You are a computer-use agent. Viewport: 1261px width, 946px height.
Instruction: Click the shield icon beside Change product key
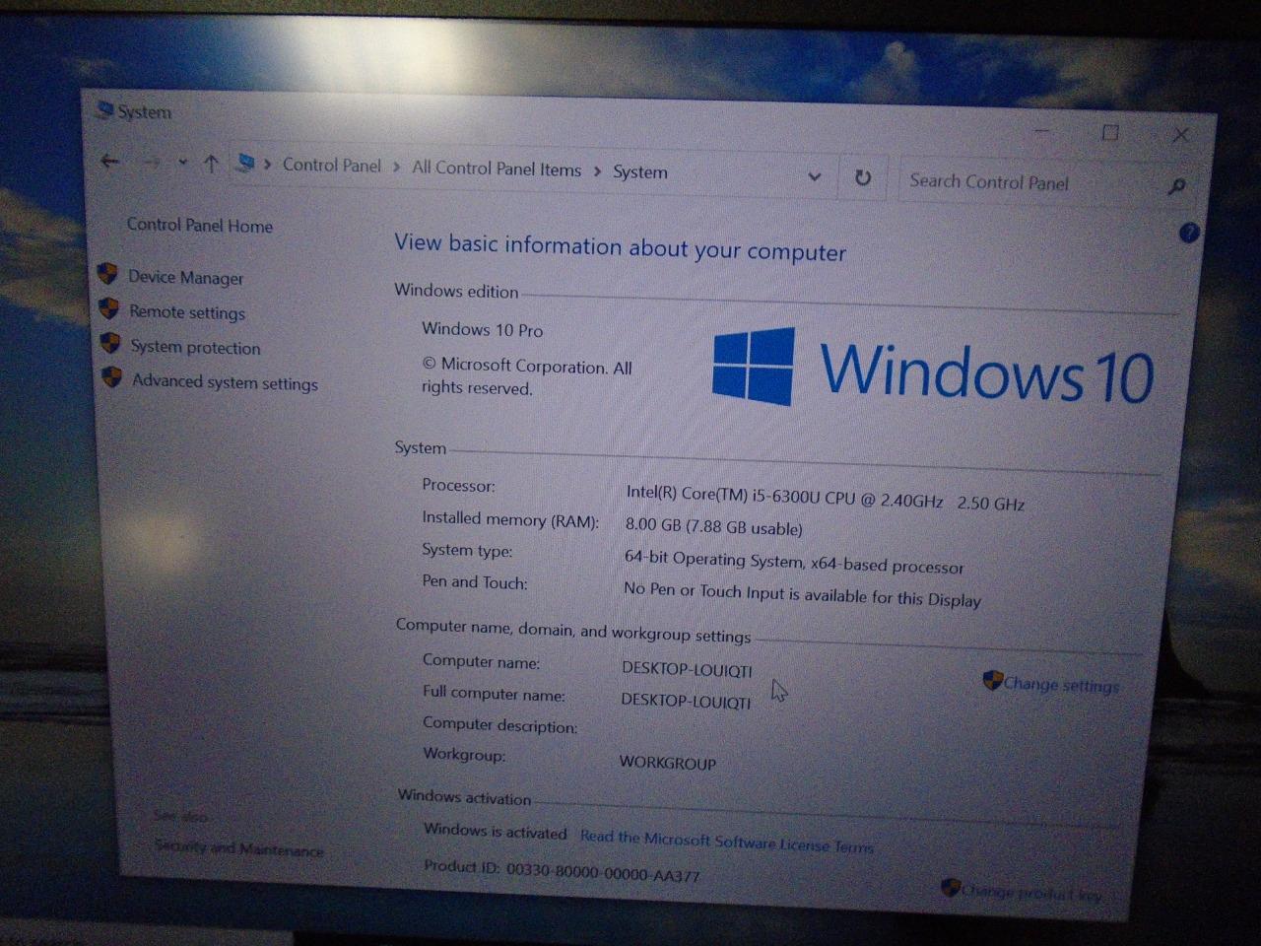tap(951, 888)
